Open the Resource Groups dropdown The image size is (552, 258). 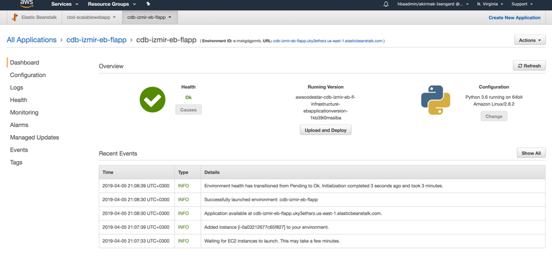(112, 4)
